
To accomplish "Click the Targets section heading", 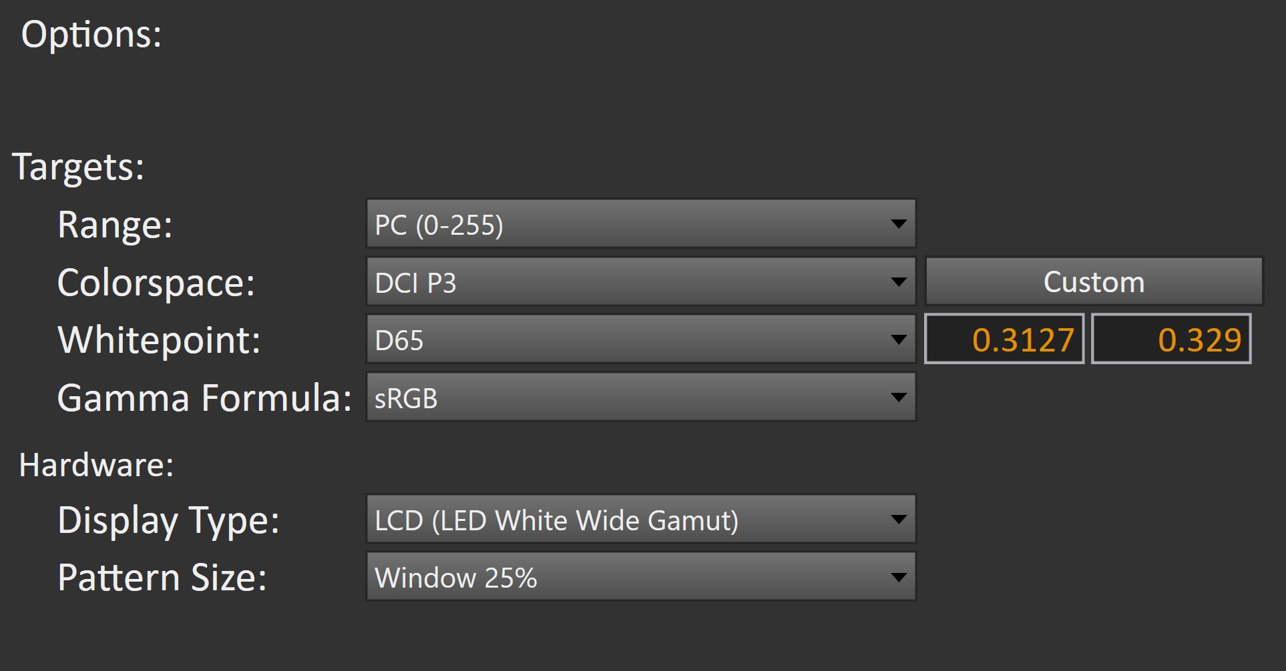I will [78, 167].
